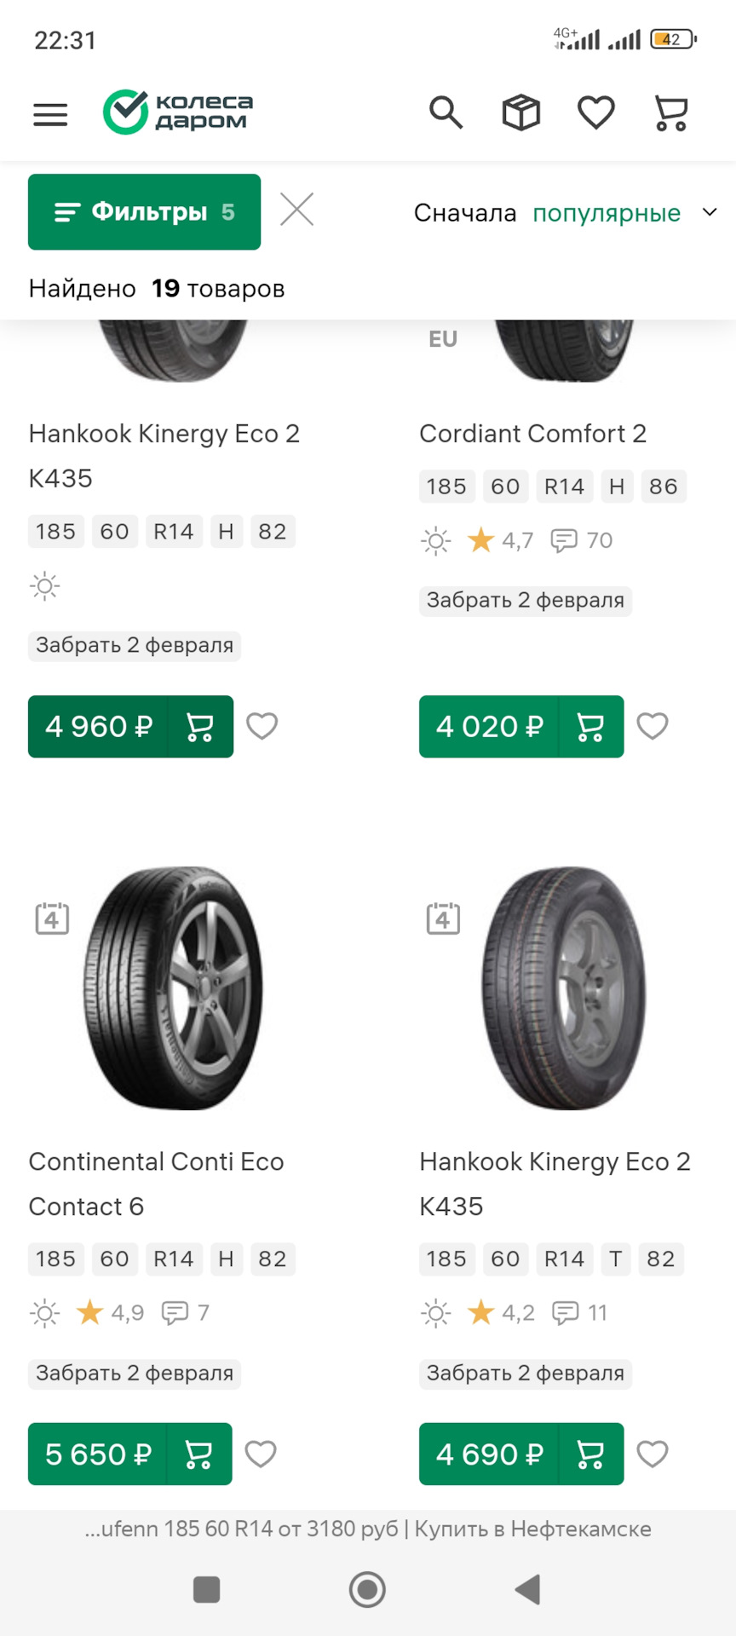Click the 5 650 ₽ price button

coord(98,1455)
